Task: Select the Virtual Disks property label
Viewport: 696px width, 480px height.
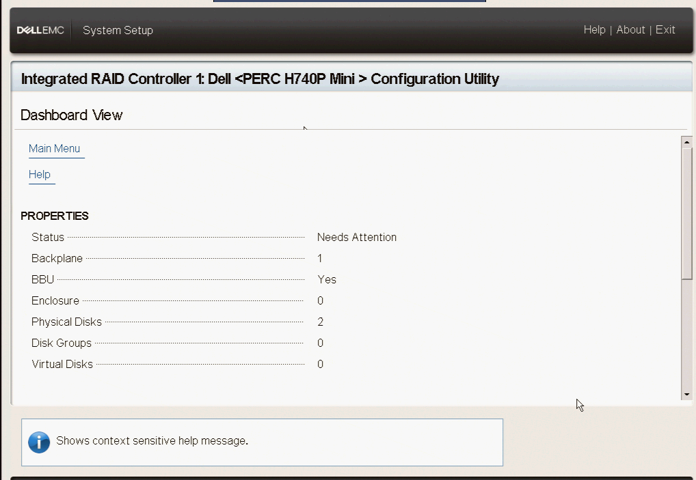Action: click(62, 365)
